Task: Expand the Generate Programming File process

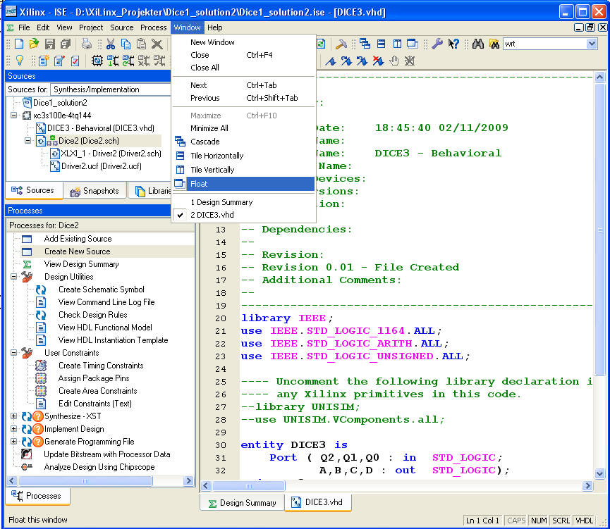Action: pos(13,442)
